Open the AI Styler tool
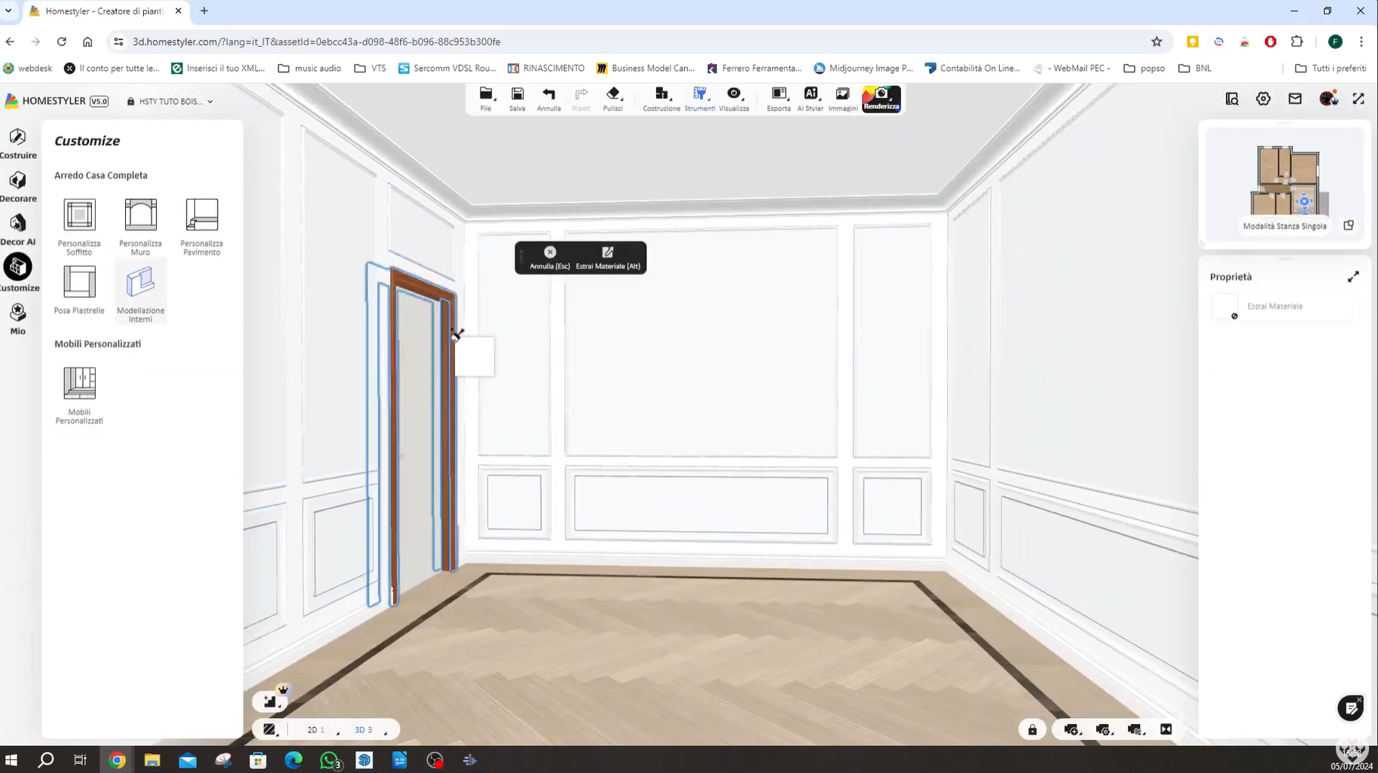 810,98
